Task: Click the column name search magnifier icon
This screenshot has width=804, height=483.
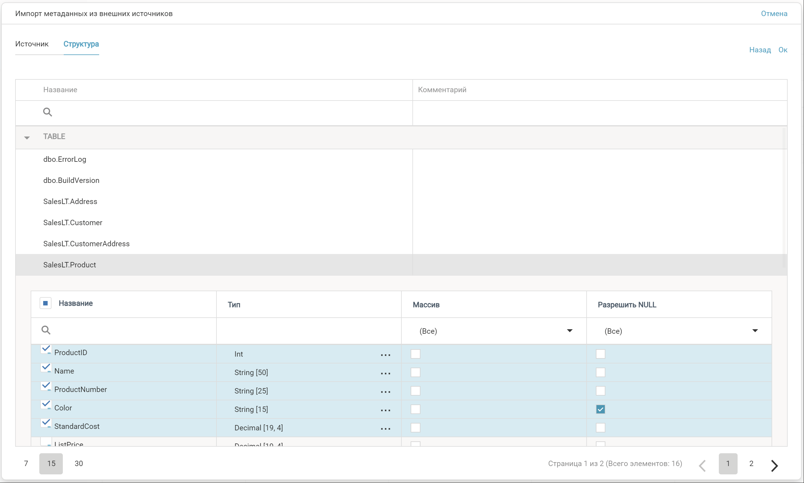Action: 46,330
